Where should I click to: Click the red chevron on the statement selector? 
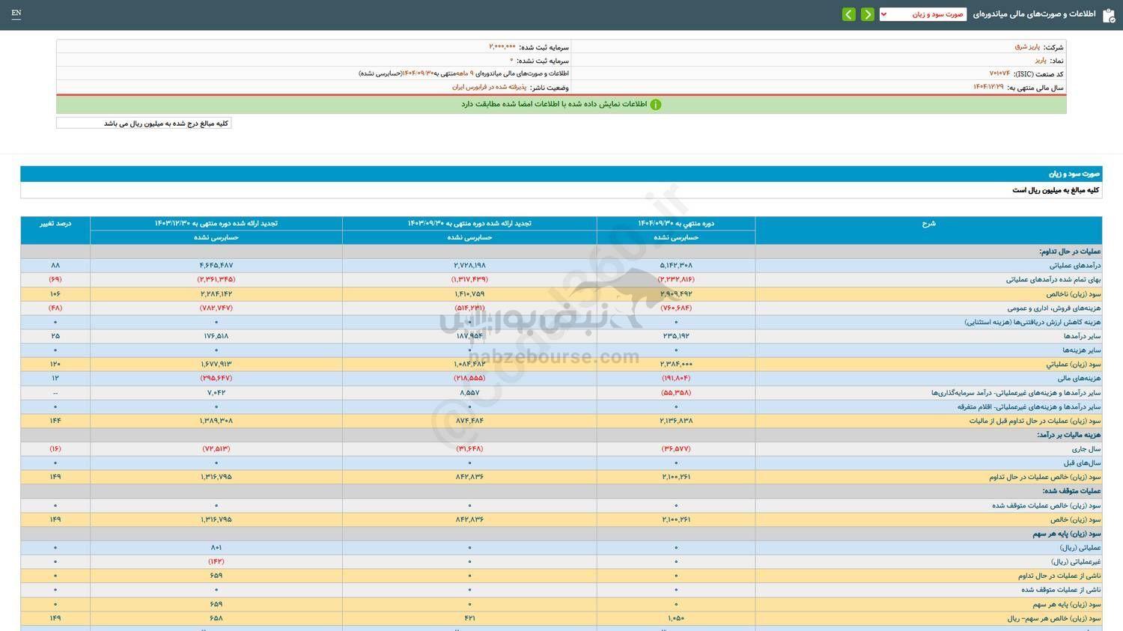[883, 13]
